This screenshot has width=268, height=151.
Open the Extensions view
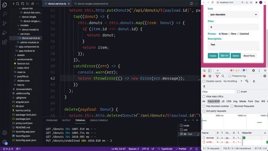pos(5,42)
